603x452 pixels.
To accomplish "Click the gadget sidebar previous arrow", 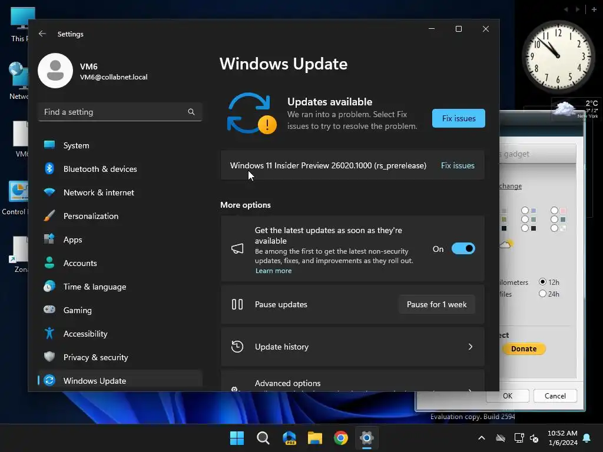I will pos(566,9).
